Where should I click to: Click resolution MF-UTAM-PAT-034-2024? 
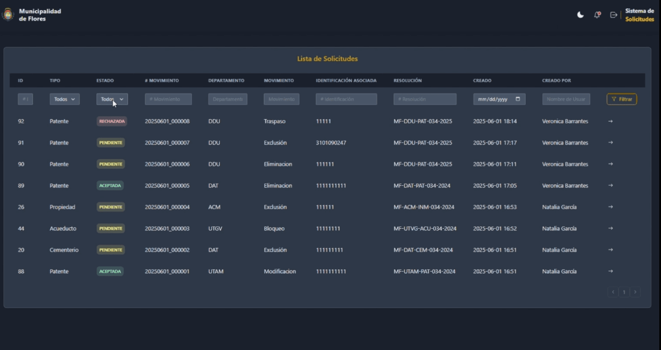click(x=424, y=271)
